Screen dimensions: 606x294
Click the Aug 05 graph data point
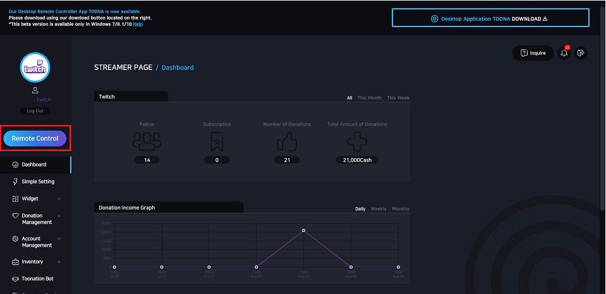(x=398, y=267)
